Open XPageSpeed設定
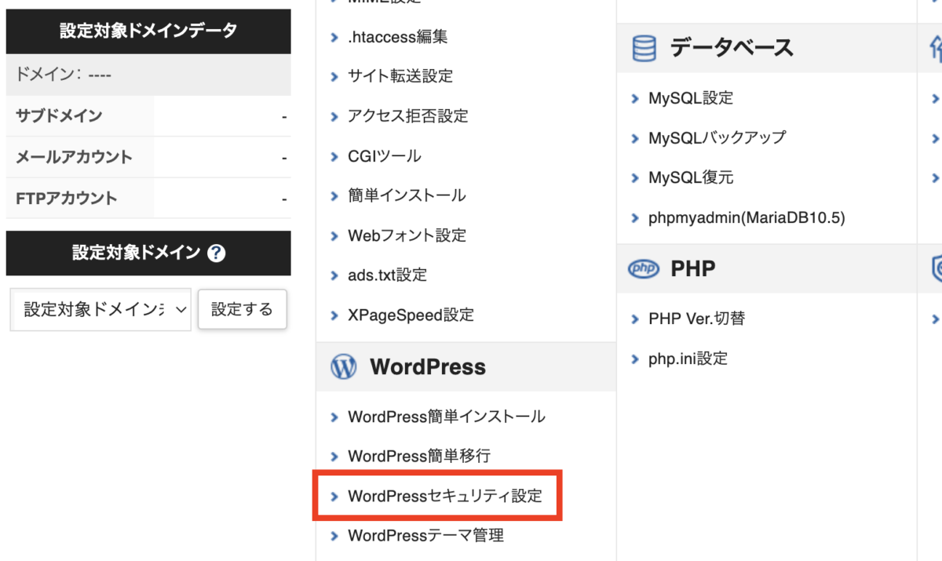 [411, 315]
